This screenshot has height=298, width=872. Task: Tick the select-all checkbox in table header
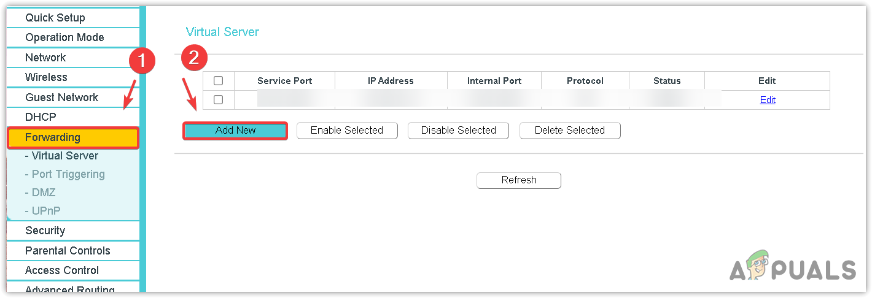[219, 81]
